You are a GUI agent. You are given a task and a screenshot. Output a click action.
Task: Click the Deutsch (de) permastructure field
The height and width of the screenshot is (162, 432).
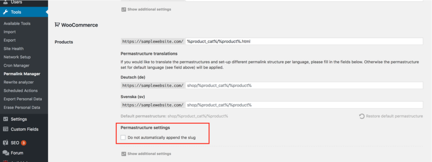[x=304, y=86]
